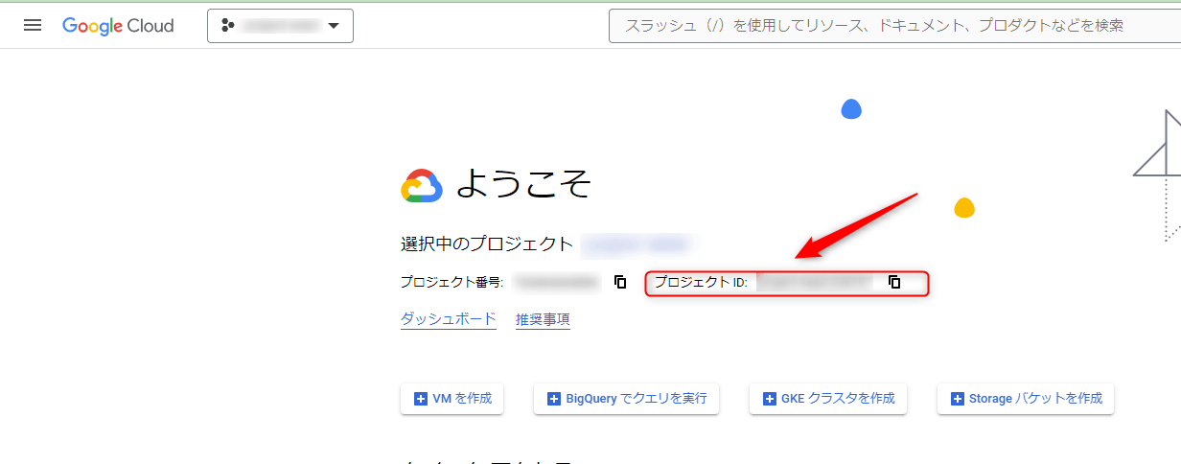Click the ようこそ heading text
The width and height of the screenshot is (1181, 464).
523,183
